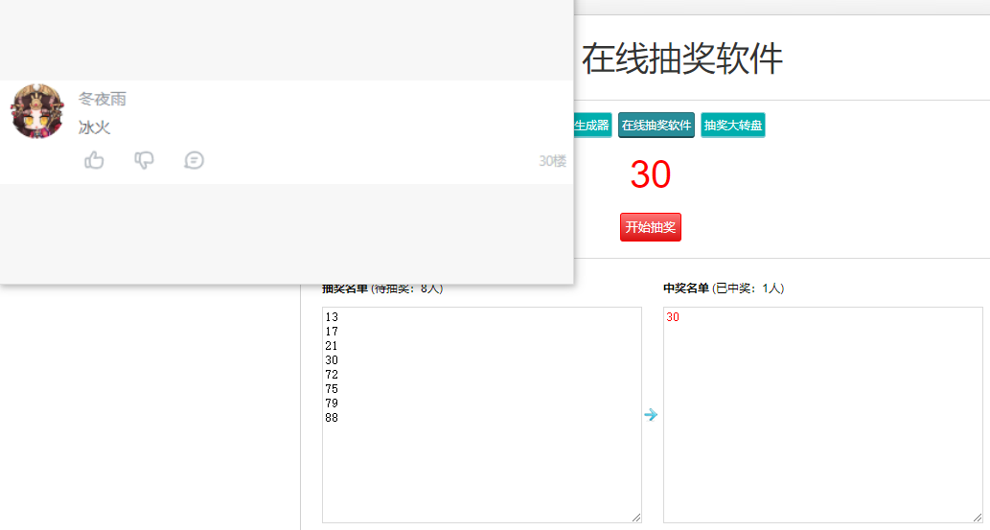Click the large red number 30
Screen dimensions: 990x530
point(650,175)
